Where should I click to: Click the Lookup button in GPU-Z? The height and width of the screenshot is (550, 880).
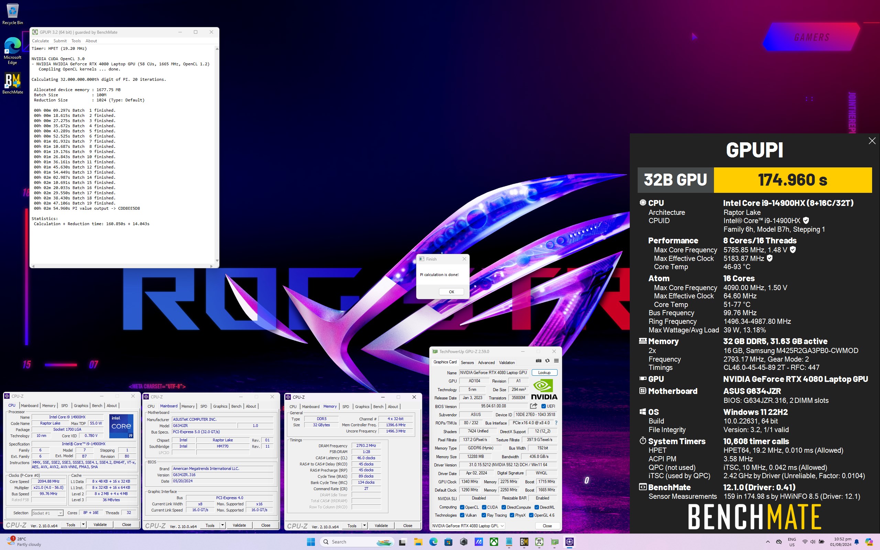(x=544, y=373)
